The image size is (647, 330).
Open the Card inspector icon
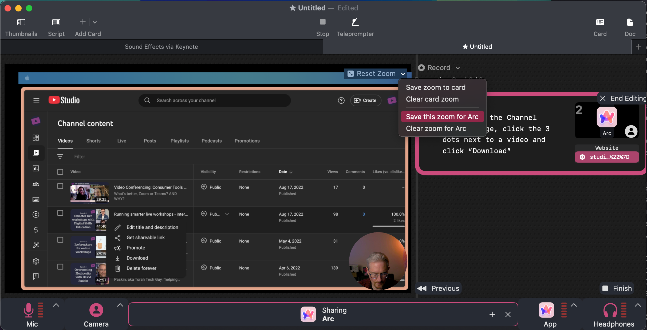(x=600, y=22)
